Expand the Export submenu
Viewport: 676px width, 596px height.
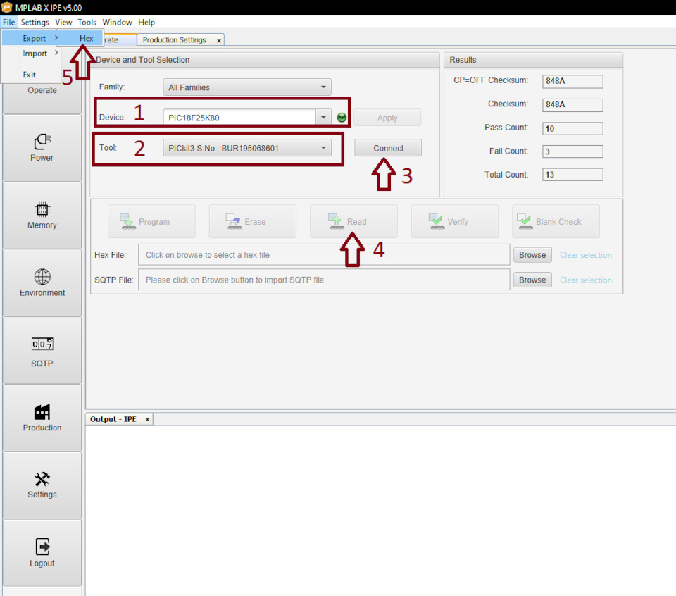tap(30, 38)
